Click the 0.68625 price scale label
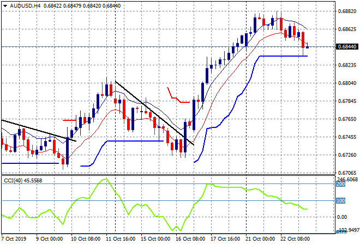This screenshot has height=245, width=360. [x=347, y=29]
